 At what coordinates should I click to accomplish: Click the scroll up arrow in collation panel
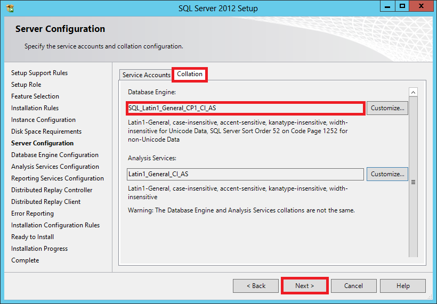(413, 93)
